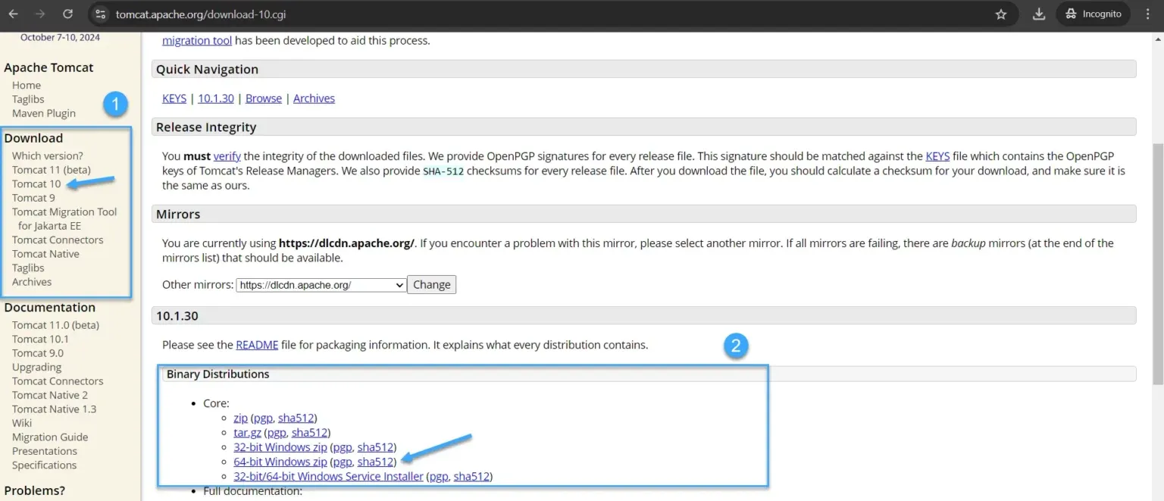Open pgp signature for Core zip
The height and width of the screenshot is (501, 1164).
coord(263,418)
